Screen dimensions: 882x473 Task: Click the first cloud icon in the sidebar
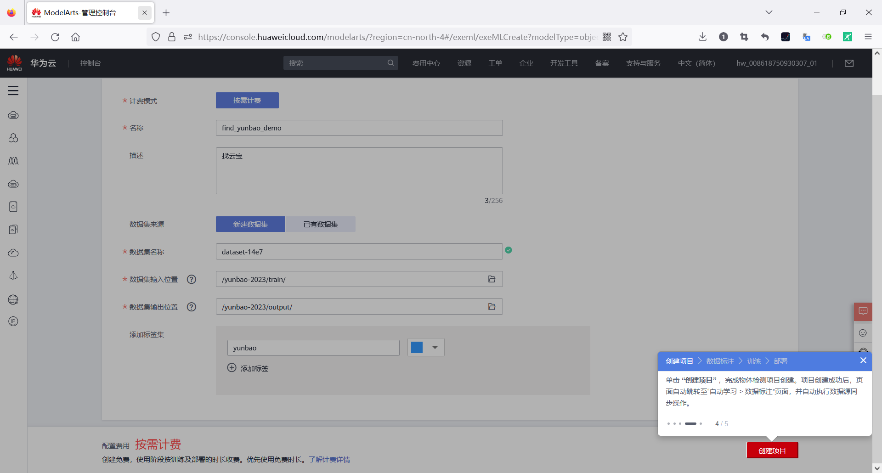point(13,115)
